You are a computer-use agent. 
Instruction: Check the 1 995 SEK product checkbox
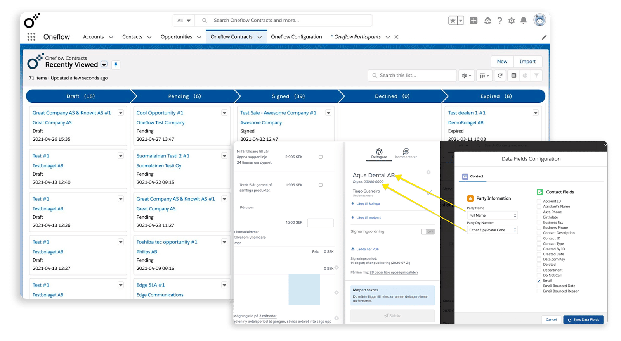point(321,185)
